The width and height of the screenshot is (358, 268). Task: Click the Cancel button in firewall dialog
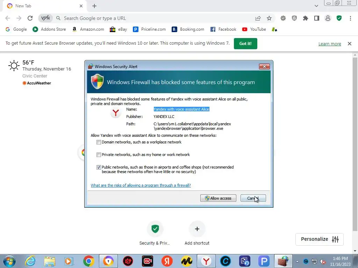click(x=253, y=198)
